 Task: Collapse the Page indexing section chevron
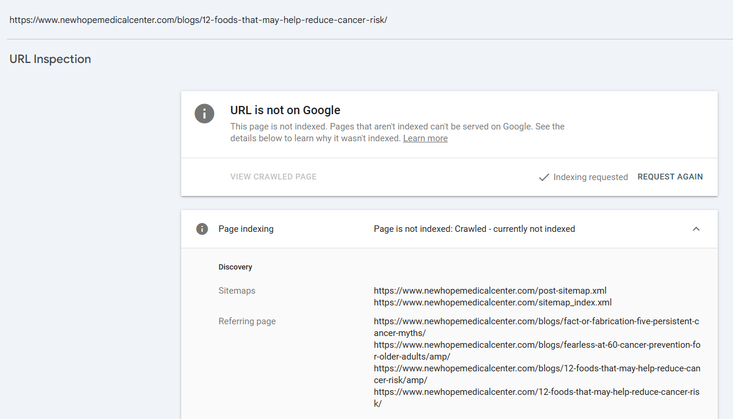(x=696, y=229)
